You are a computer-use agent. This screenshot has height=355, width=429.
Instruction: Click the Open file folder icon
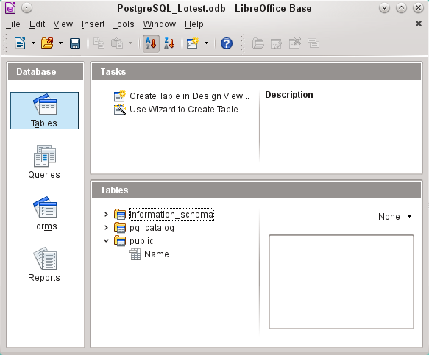[47, 43]
